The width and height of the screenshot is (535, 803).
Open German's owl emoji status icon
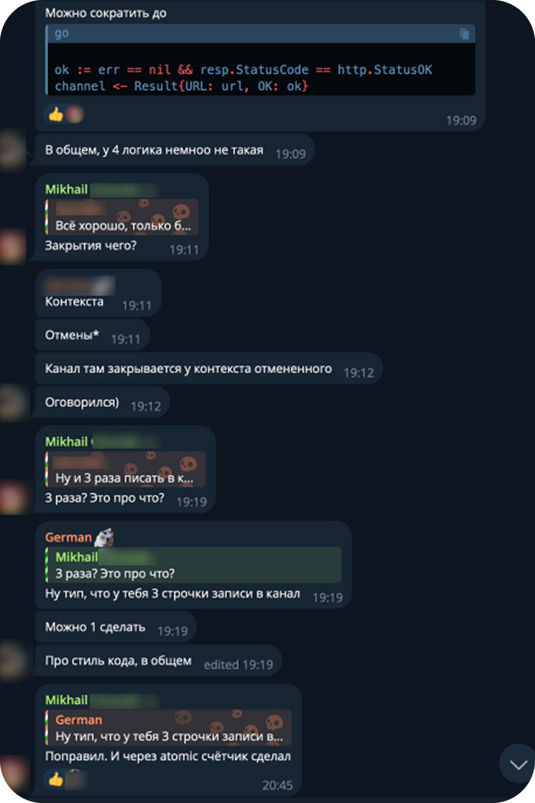point(104,537)
